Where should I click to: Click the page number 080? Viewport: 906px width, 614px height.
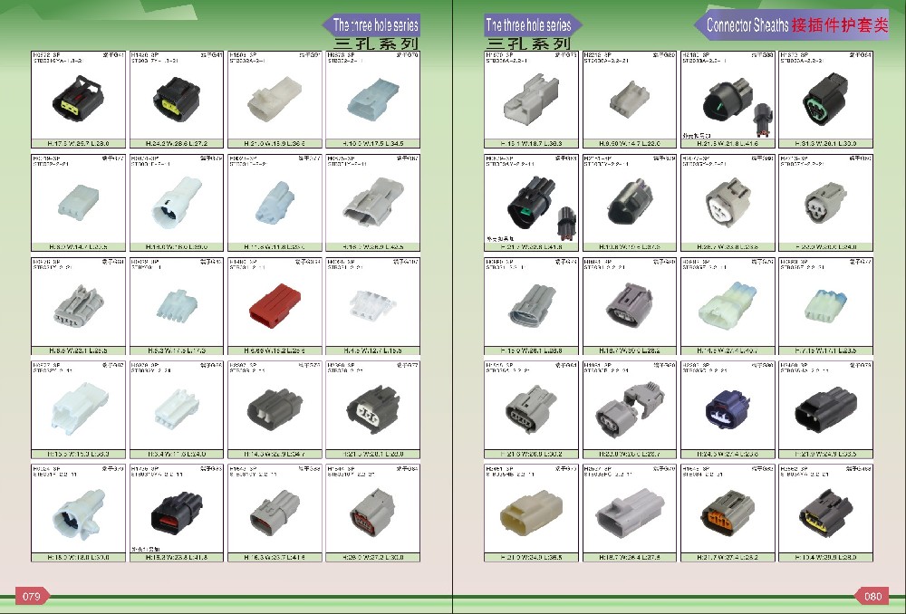(872, 597)
